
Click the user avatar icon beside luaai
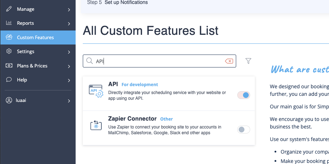pos(9,100)
